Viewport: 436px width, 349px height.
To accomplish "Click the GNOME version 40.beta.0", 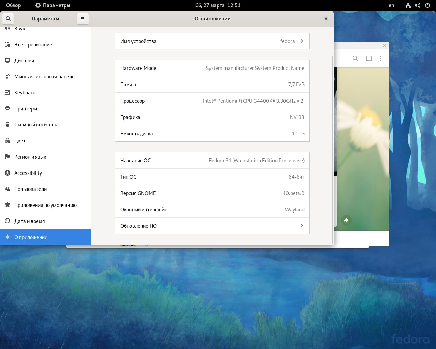I will (293, 193).
